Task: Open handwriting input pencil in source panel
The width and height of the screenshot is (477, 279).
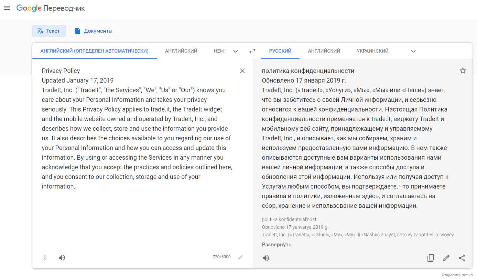Action: [240, 257]
